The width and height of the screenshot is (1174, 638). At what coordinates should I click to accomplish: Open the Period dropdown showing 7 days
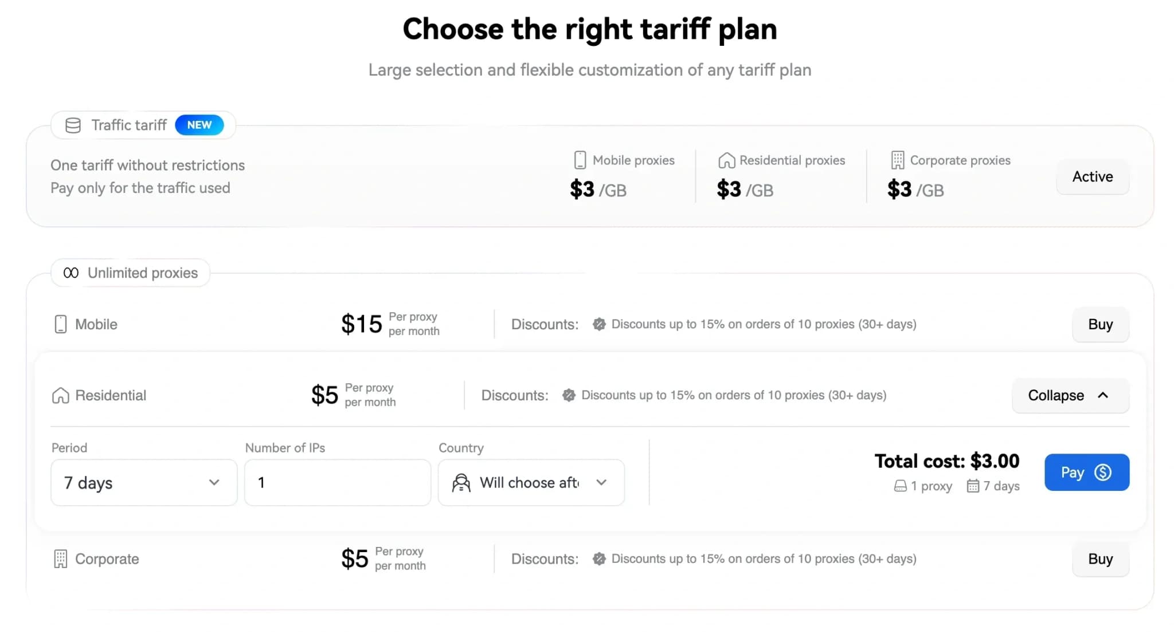point(144,483)
